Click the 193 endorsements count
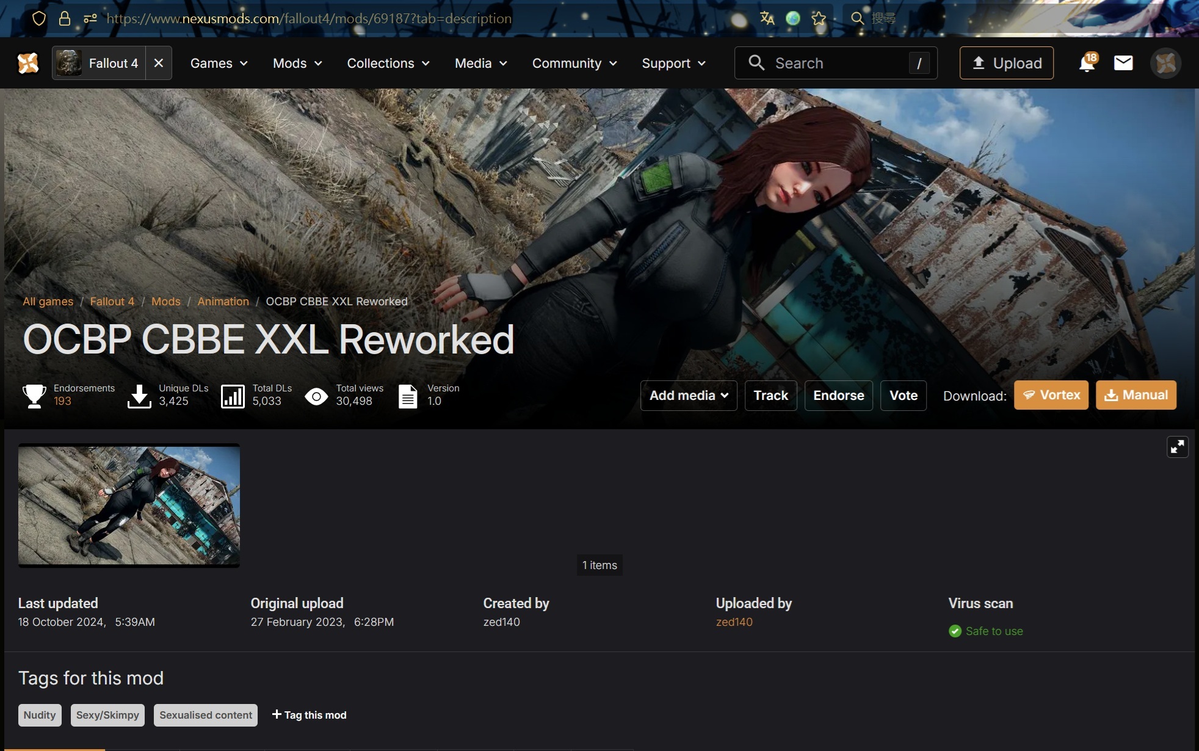The image size is (1199, 751). click(x=62, y=401)
